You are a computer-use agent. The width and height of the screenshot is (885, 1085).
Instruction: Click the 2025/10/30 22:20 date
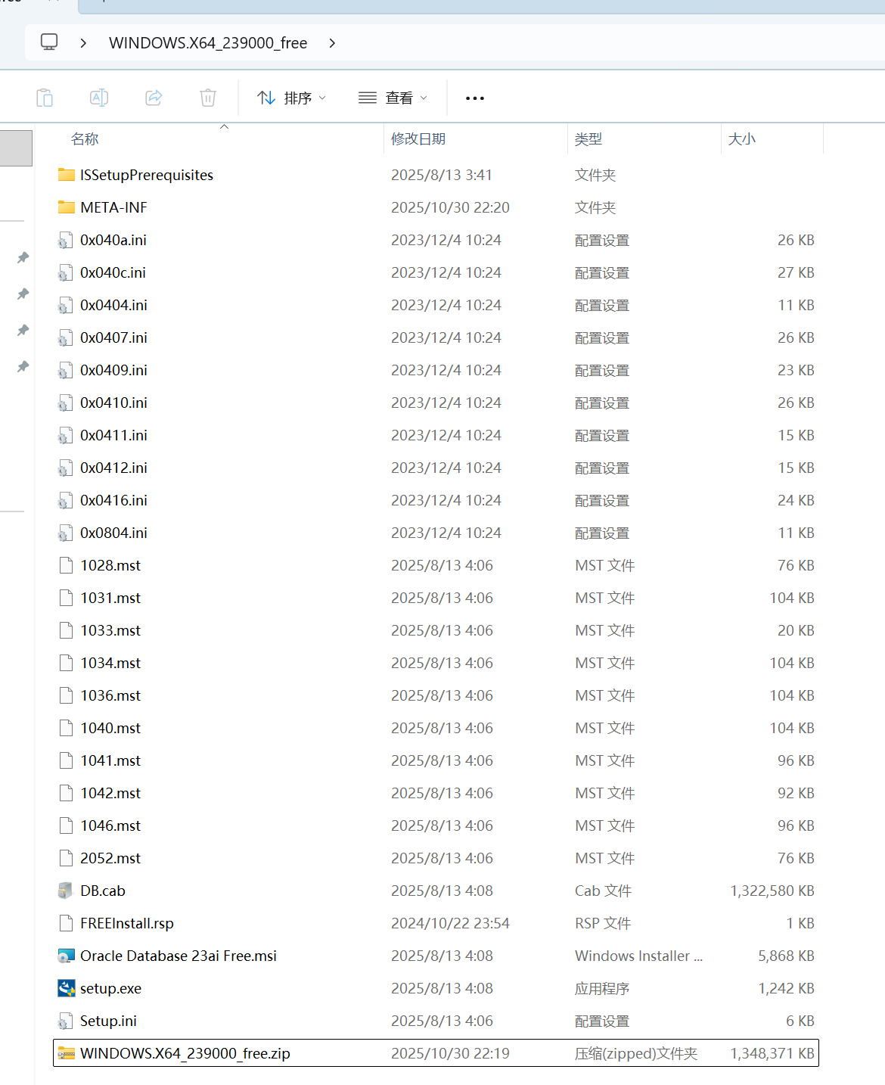click(450, 207)
